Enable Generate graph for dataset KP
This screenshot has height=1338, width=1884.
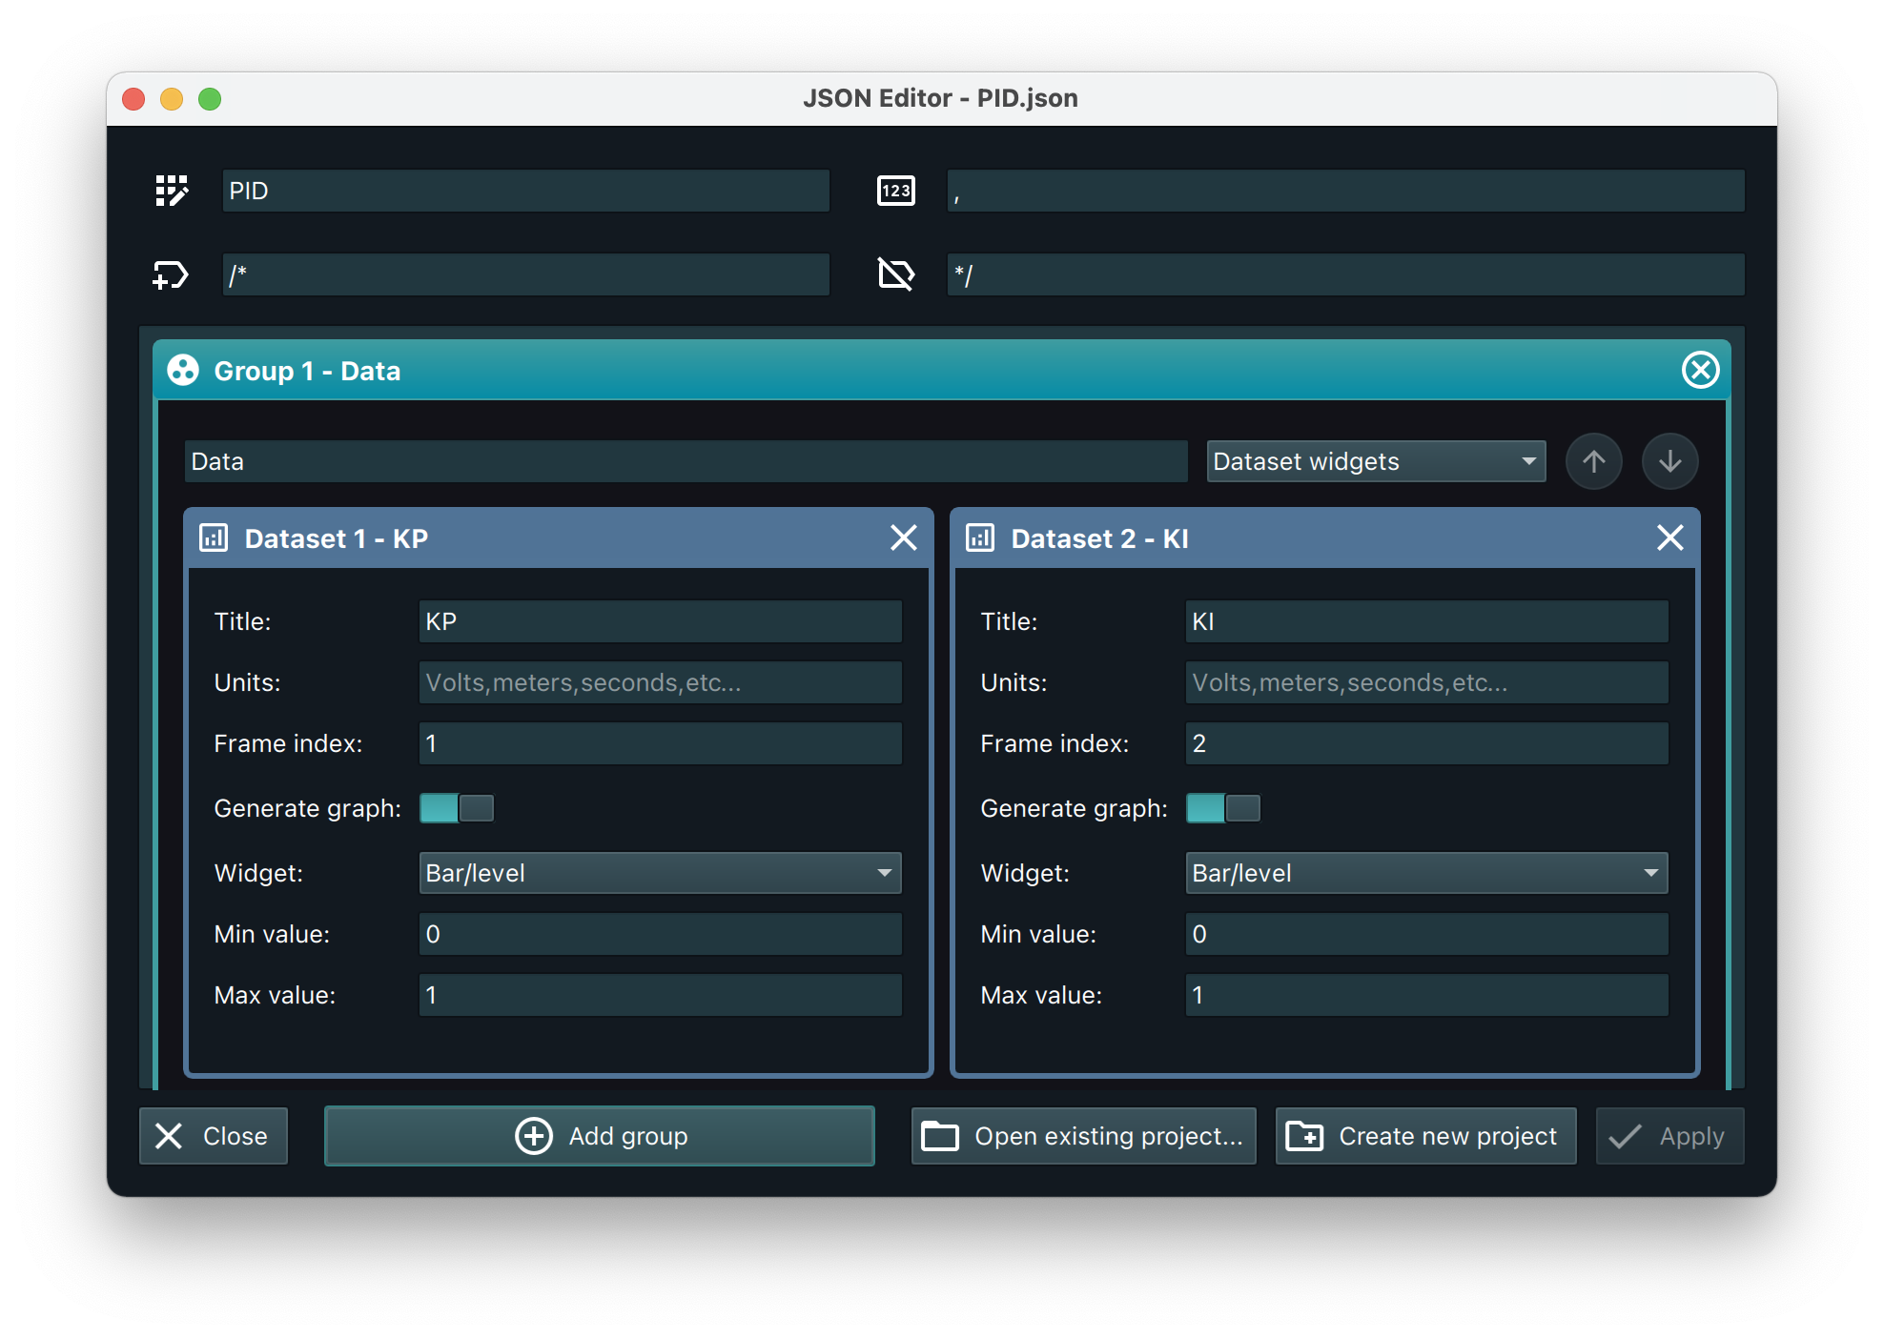coord(457,807)
